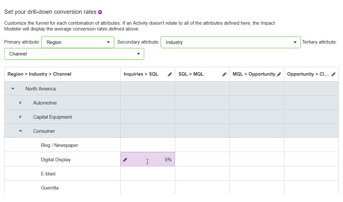Collapse the North America row
Viewport: 343px width, 202px height.
click(x=13, y=89)
